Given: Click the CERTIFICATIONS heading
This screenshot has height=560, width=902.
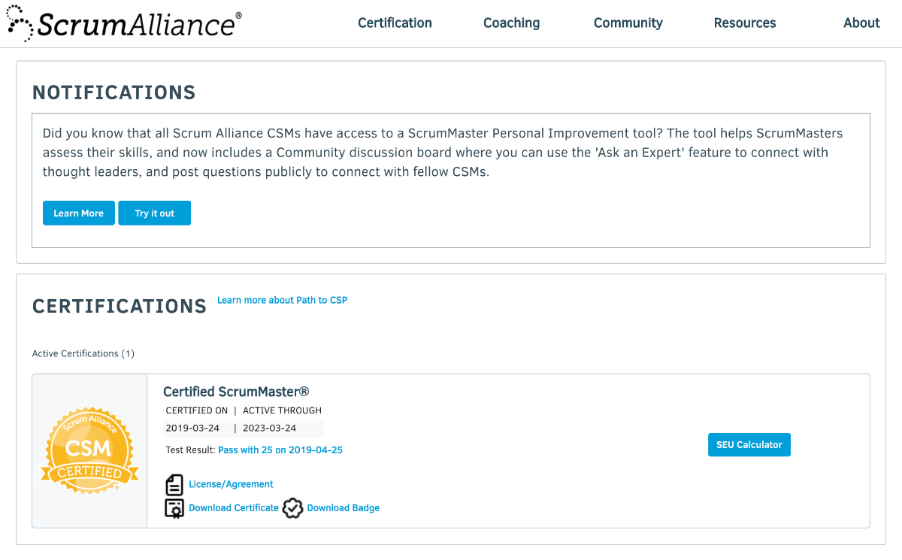Looking at the screenshot, I should point(120,306).
